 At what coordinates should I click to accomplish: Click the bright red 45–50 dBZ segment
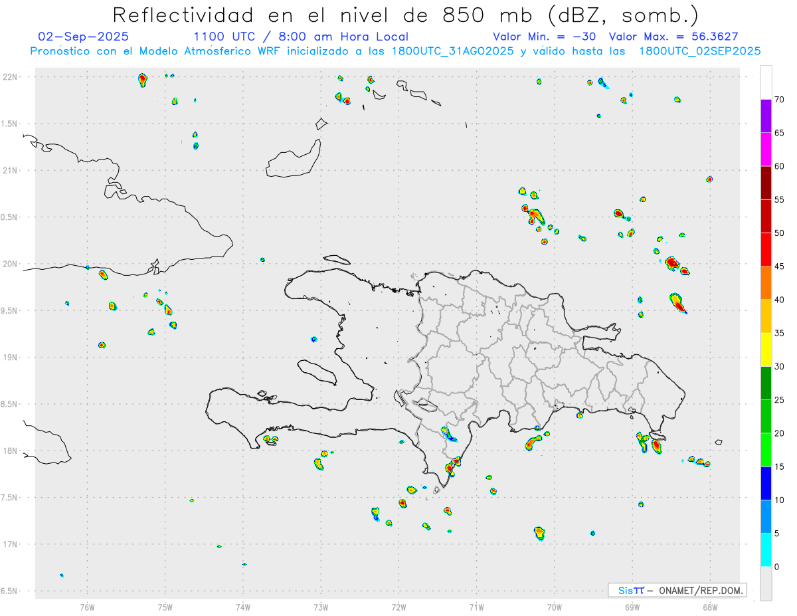pyautogui.click(x=766, y=250)
